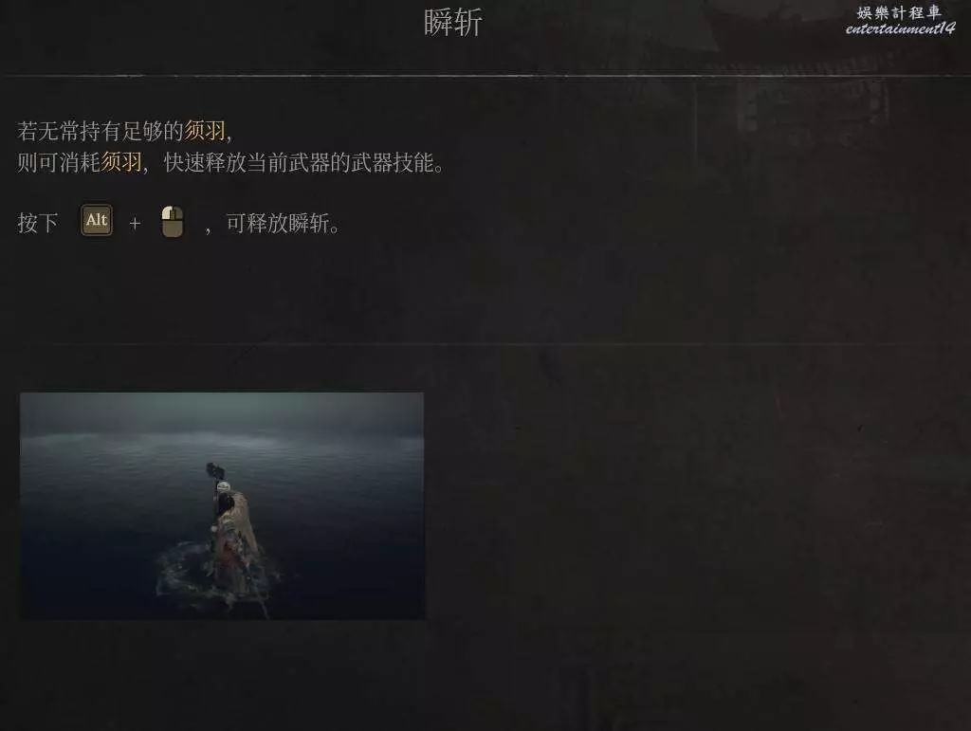Click the 快速释放当前武器的武器技能 text
971x731 pixels.
coord(303,162)
